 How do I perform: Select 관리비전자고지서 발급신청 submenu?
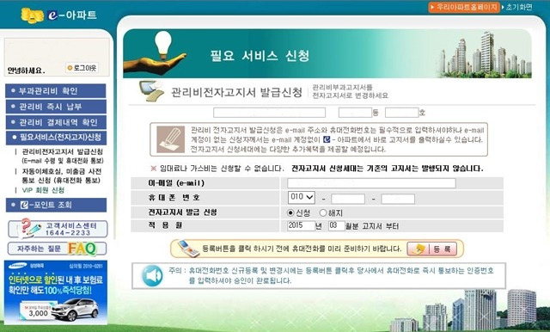(x=63, y=157)
